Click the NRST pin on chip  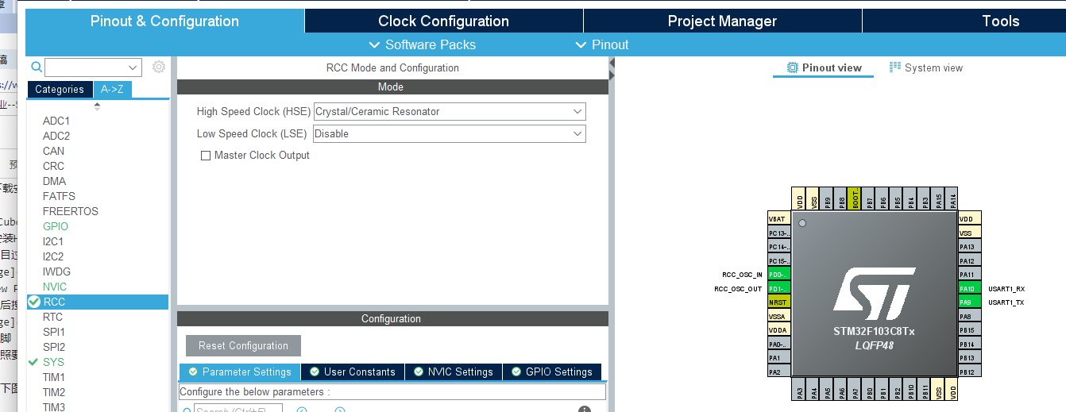click(779, 302)
